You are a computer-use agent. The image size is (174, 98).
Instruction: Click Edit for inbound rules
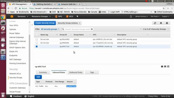(x=38, y=77)
